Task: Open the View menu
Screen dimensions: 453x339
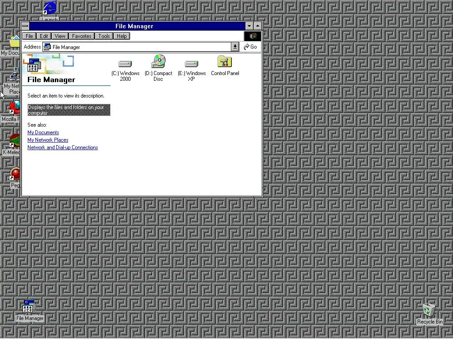Action: [x=60, y=36]
